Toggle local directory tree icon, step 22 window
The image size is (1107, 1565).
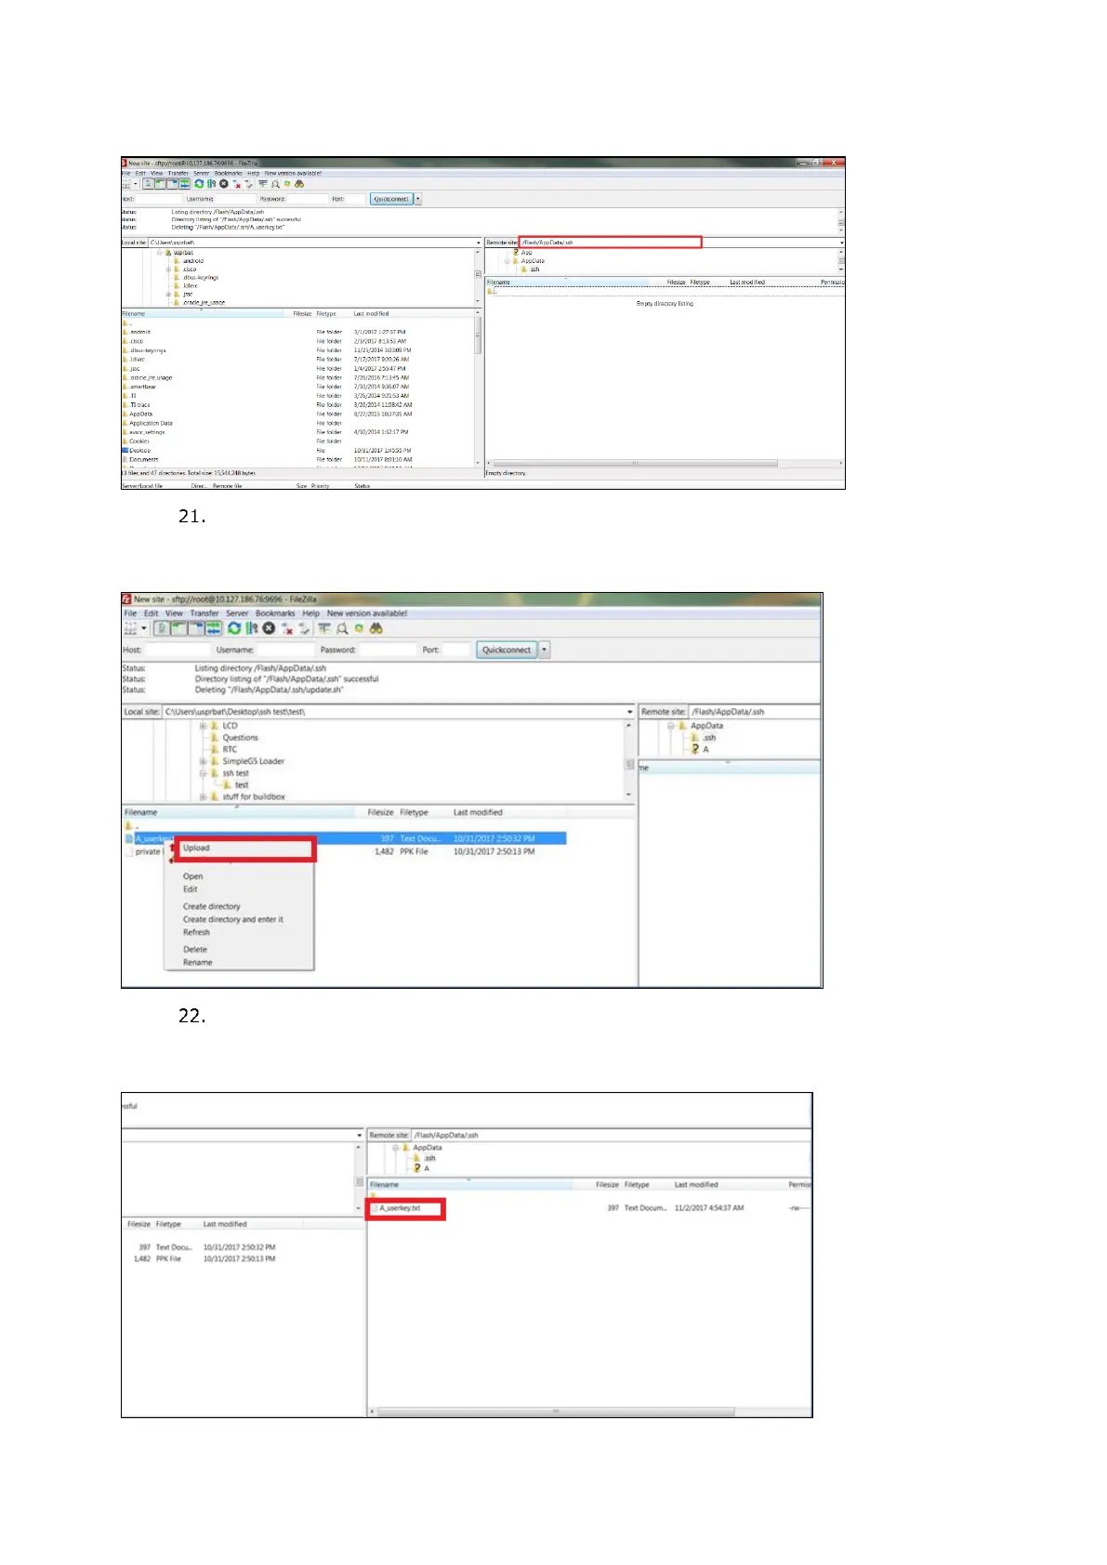(178, 629)
